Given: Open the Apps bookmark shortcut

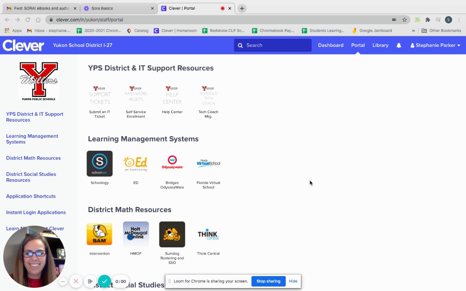Looking at the screenshot, I should (x=13, y=31).
